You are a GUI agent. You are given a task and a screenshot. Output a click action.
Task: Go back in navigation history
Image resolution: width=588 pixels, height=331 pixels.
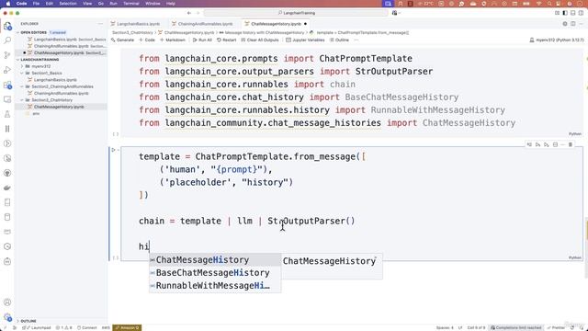189,13
